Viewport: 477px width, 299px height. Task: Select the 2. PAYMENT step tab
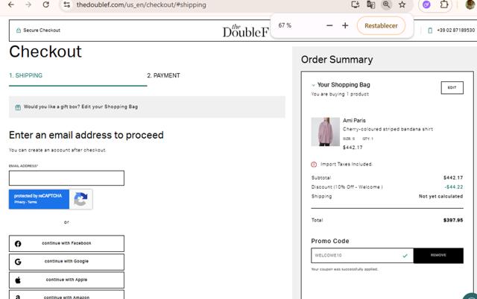pyautogui.click(x=164, y=75)
